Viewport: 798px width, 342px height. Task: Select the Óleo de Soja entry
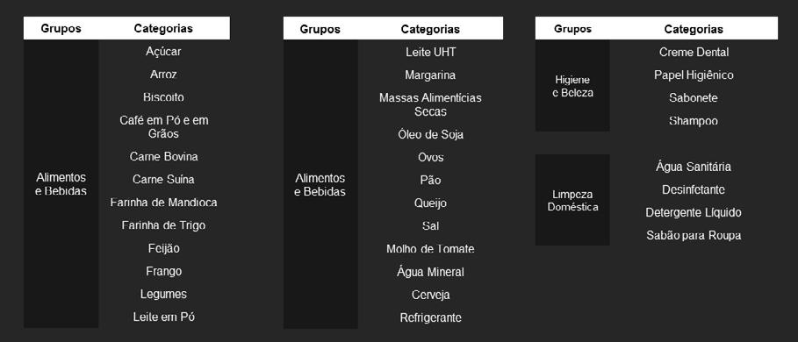click(430, 135)
